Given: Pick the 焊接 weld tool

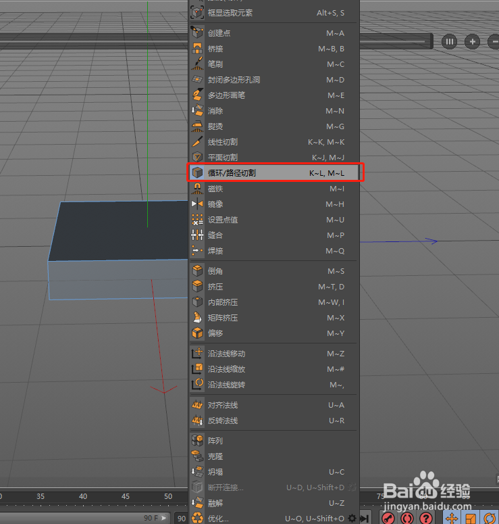Looking at the screenshot, I should 273,251.
